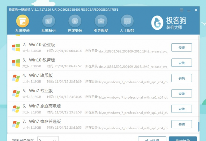Click the time '11/04/12 23:32:55'
The width and height of the screenshot is (206, 141).
68,127
